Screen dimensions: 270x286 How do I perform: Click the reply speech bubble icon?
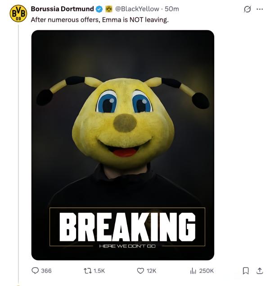coord(35,271)
